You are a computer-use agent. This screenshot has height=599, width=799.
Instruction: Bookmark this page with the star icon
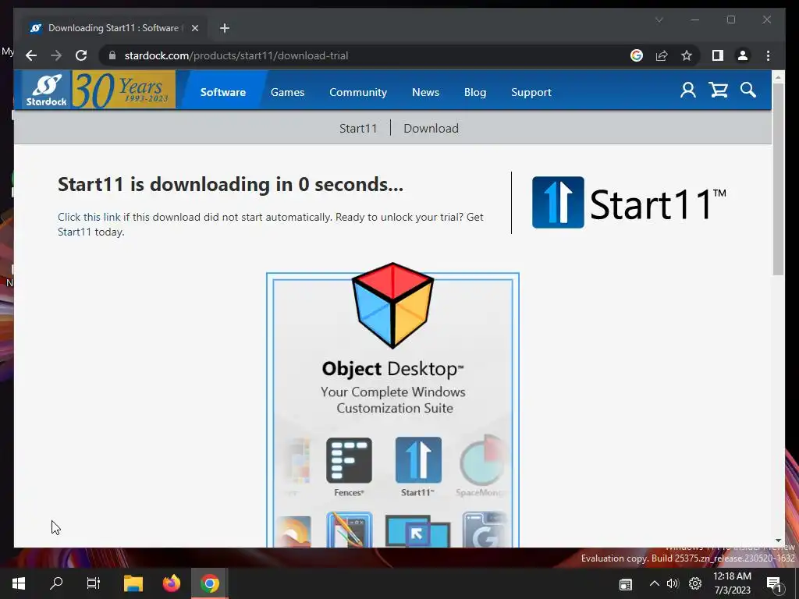pyautogui.click(x=687, y=55)
